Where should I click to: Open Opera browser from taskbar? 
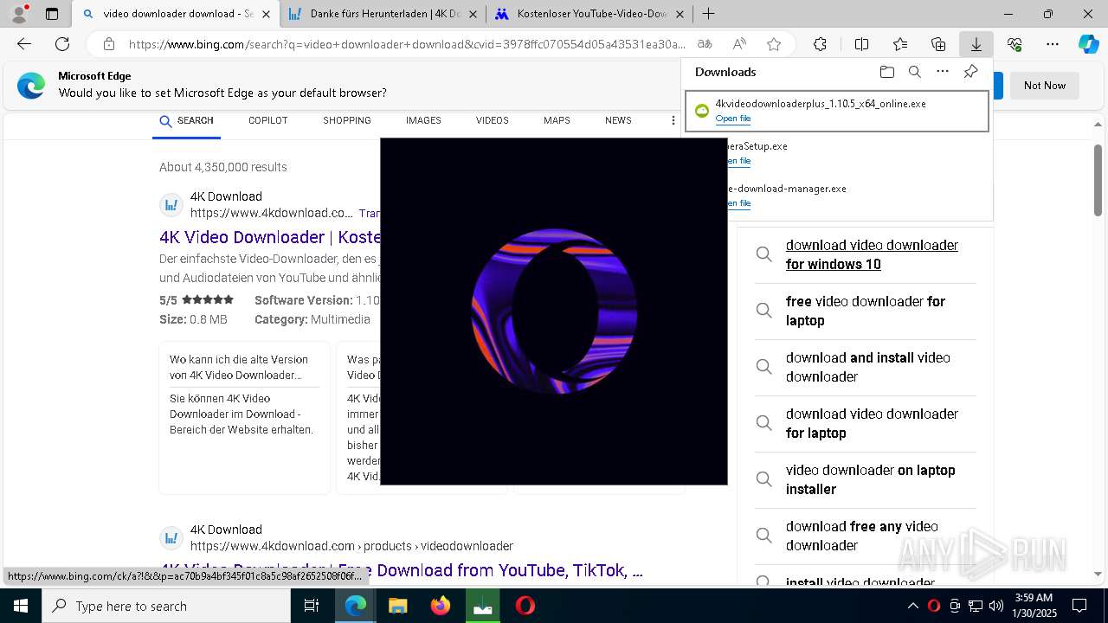pyautogui.click(x=525, y=606)
